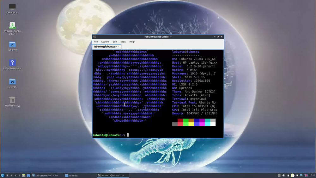
Task: Expand the View menu in qterminal
Action: point(123,42)
